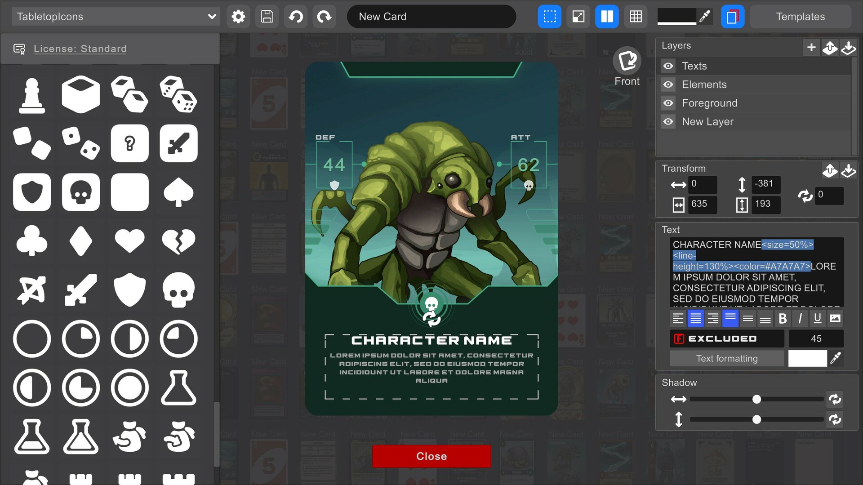Screen dimensions: 863x485
Task: Open settings with the gear icon
Action: pos(238,17)
